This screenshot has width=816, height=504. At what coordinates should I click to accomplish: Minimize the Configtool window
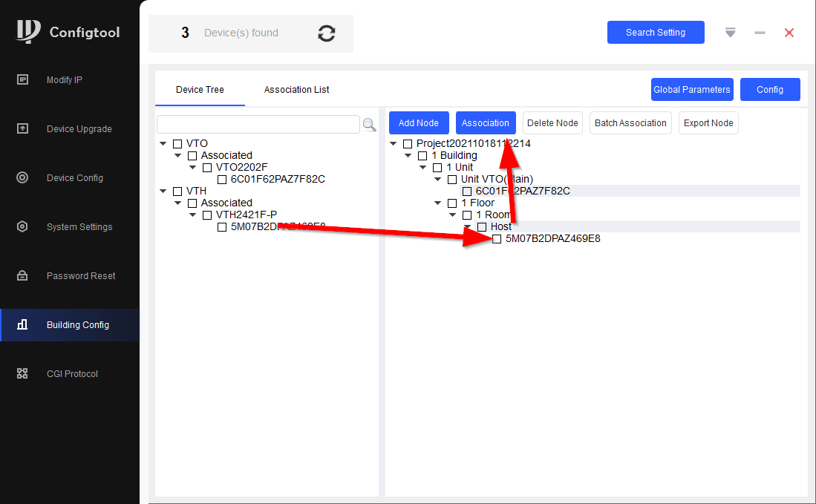[760, 33]
